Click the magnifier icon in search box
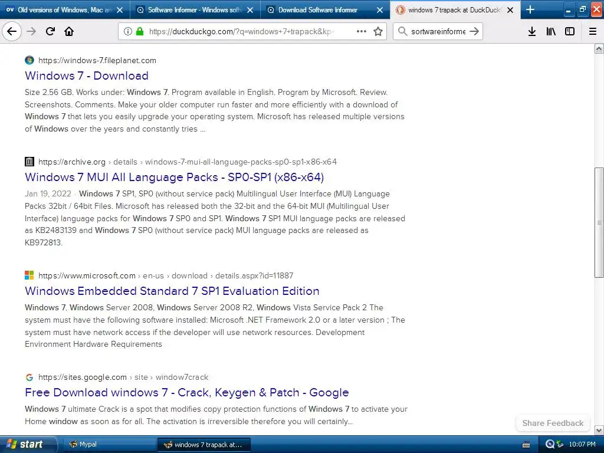 tap(402, 31)
